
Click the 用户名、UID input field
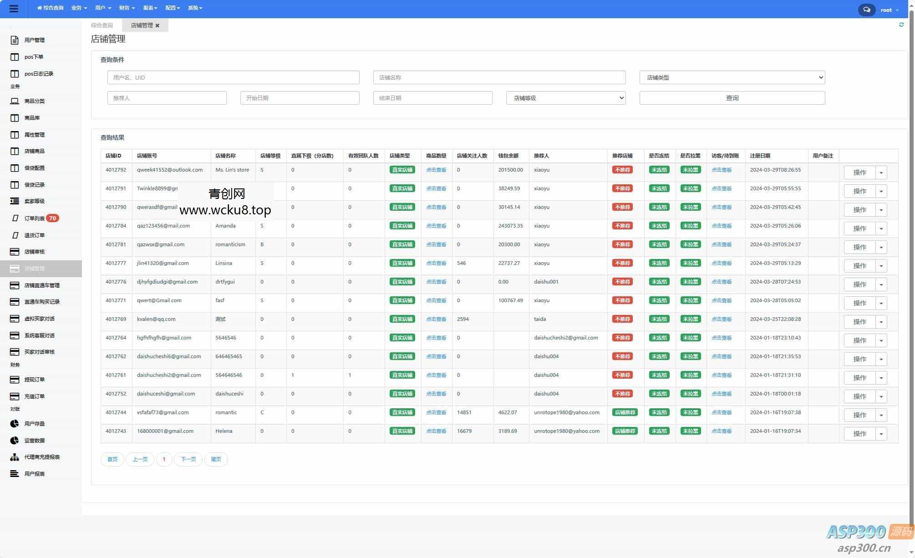tap(233, 77)
